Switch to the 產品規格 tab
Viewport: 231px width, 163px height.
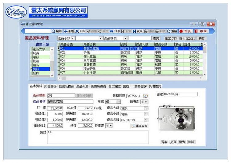[83, 87]
